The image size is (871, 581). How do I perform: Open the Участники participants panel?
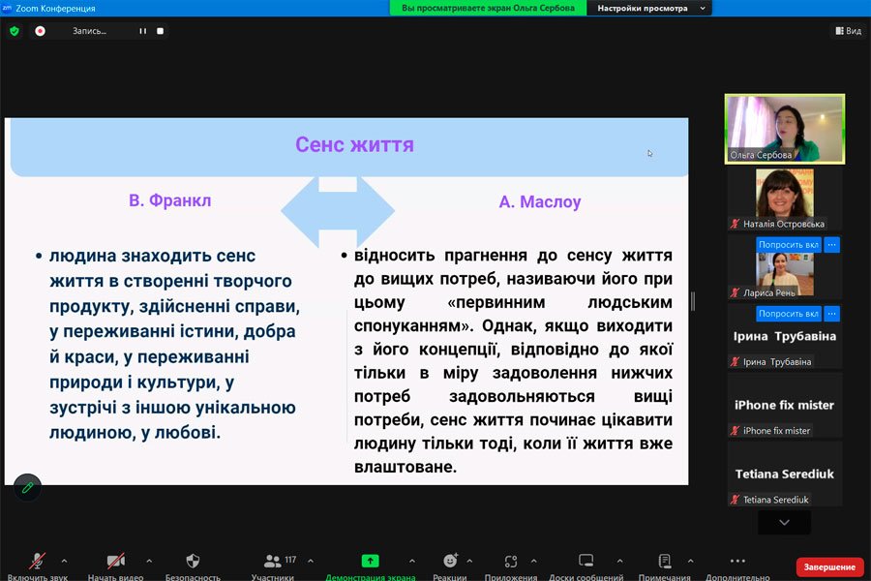click(272, 566)
